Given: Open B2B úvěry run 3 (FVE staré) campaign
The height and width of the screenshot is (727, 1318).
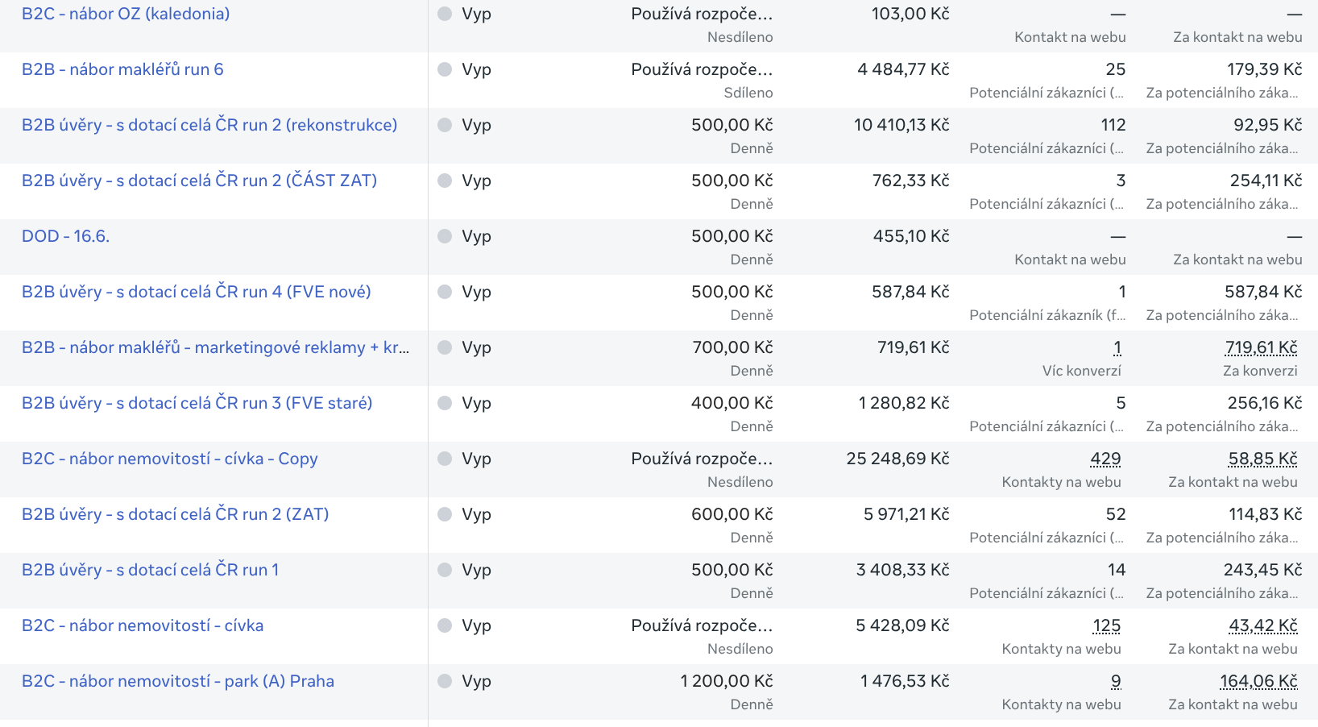Looking at the screenshot, I should point(197,403).
